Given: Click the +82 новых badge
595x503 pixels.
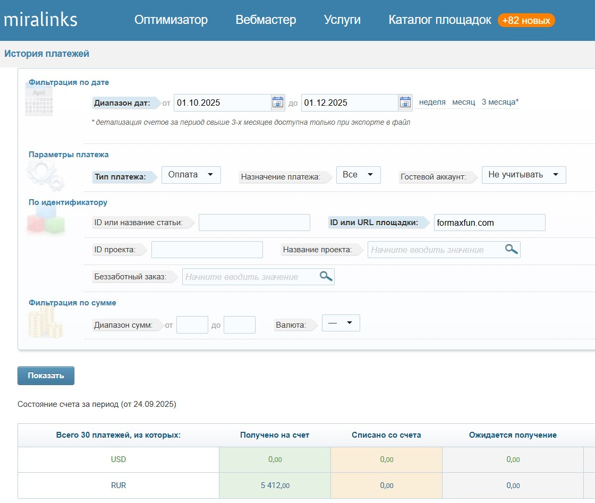Looking at the screenshot, I should tap(526, 21).
